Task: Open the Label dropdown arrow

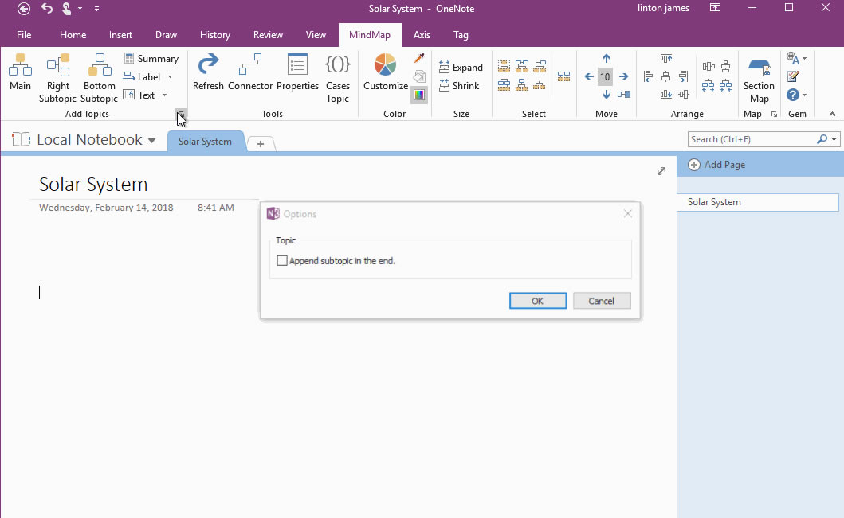Action: [x=170, y=76]
